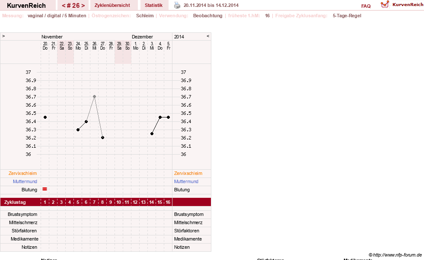
Task: Click the right arrow beside 2014
Action: coord(208,36)
